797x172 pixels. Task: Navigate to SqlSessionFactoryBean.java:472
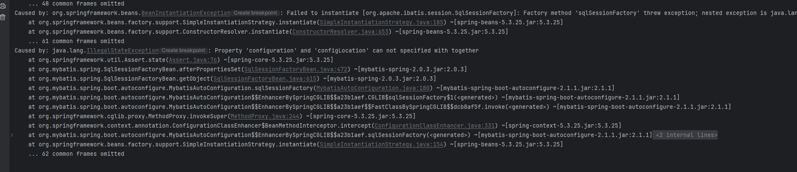click(296, 70)
